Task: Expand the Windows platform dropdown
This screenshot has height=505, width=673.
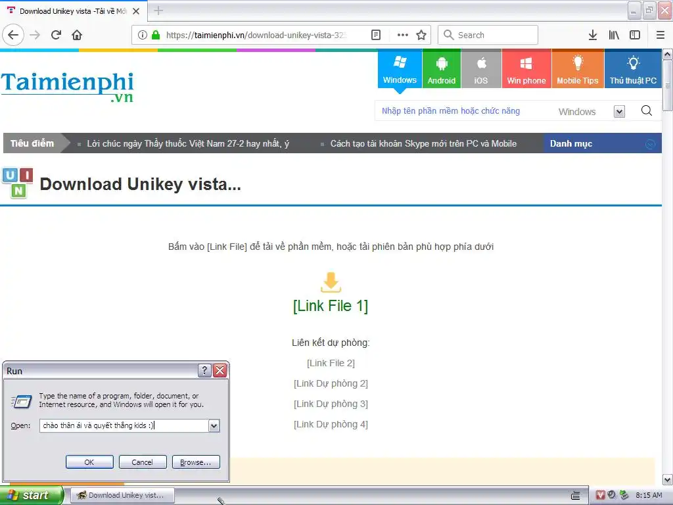Action: [x=619, y=112]
